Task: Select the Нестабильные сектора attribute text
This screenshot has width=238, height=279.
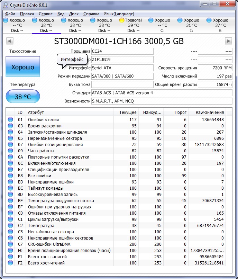Action: 51,232
